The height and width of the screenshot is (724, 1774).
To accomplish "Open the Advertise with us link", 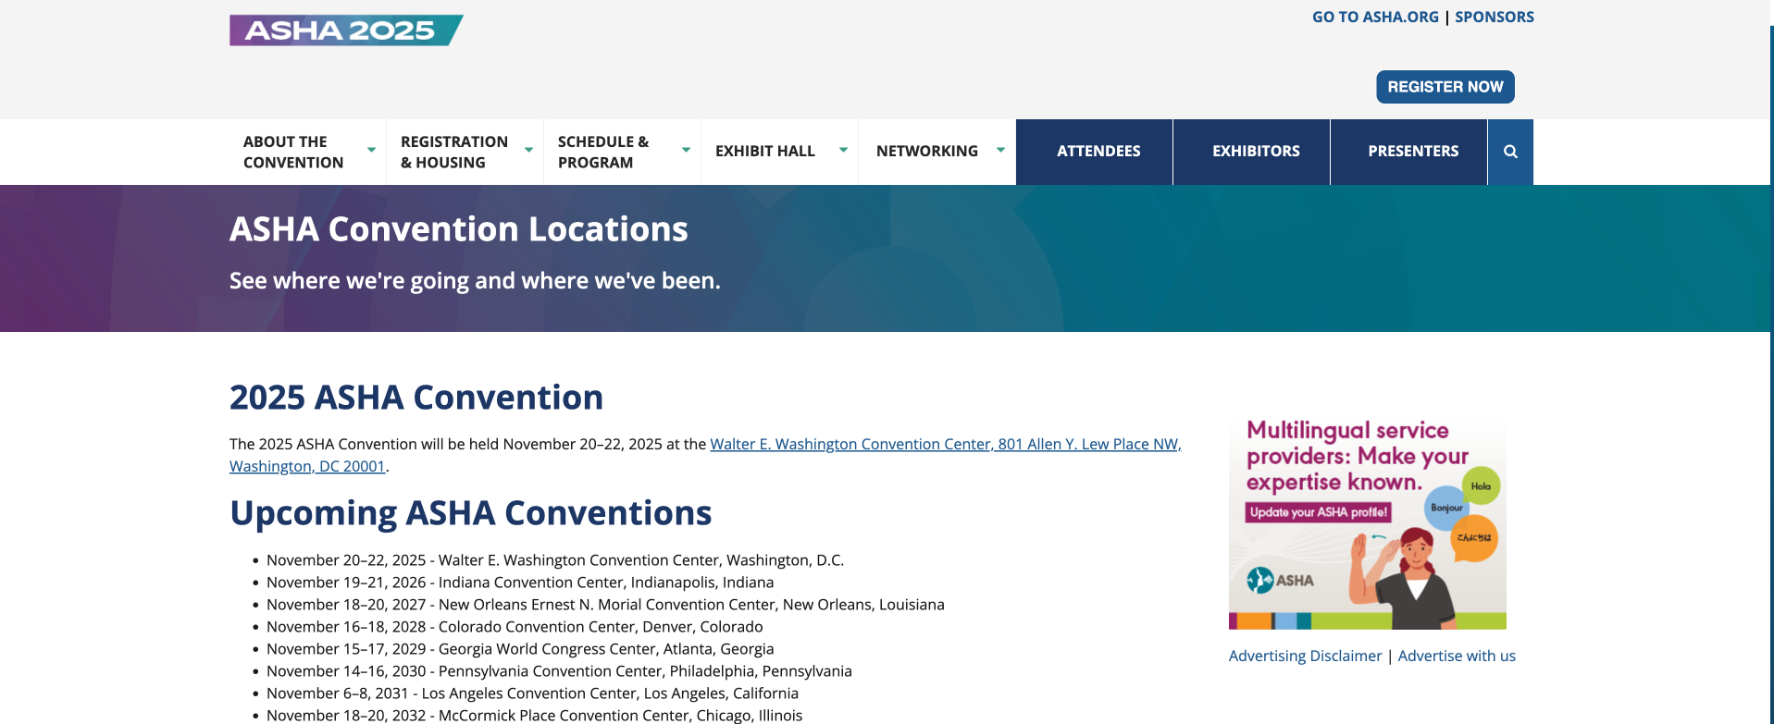I will click(1457, 656).
